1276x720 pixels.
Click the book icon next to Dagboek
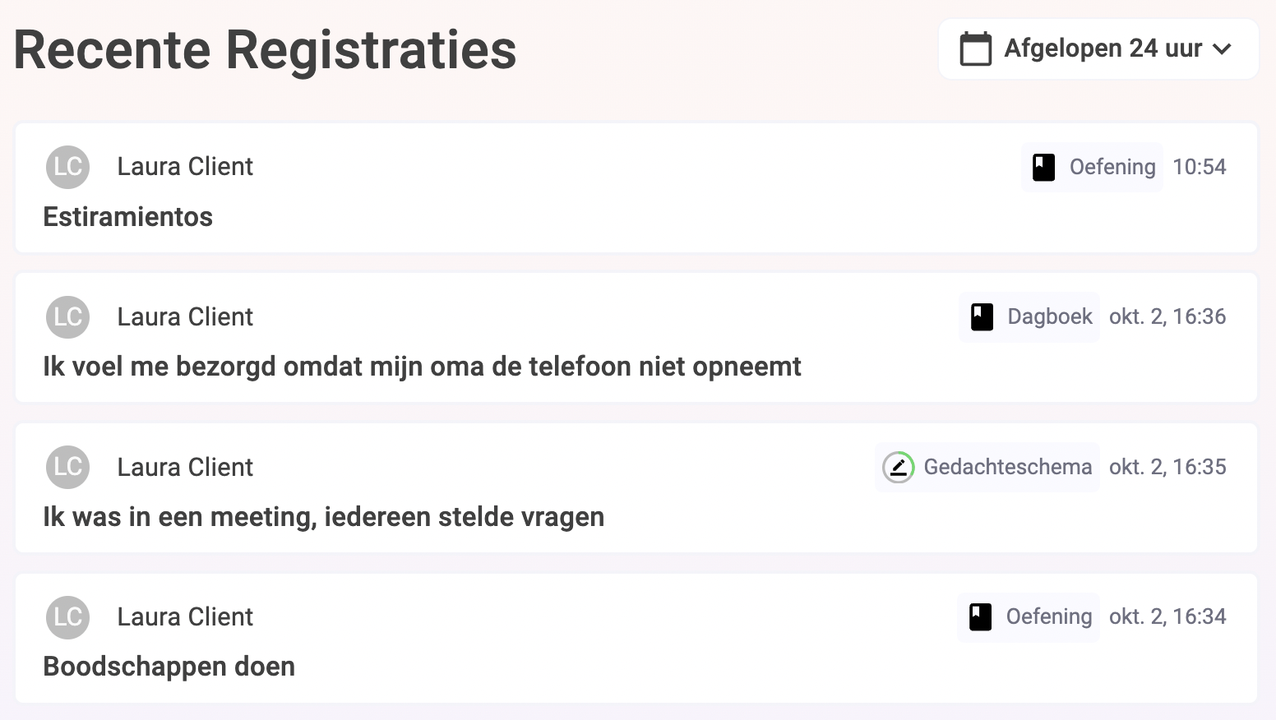click(982, 317)
